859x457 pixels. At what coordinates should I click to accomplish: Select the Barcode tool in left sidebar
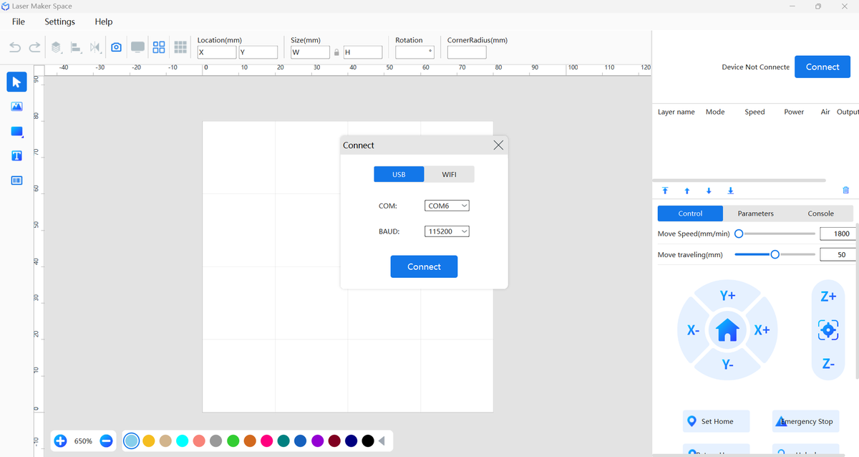click(17, 181)
